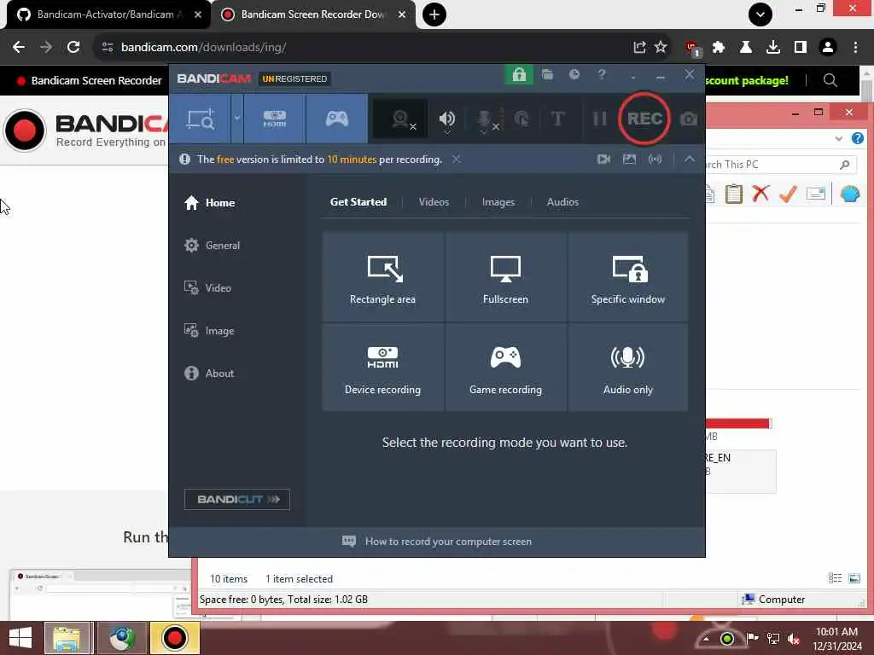Open the scheduled recording clock icon

[574, 75]
